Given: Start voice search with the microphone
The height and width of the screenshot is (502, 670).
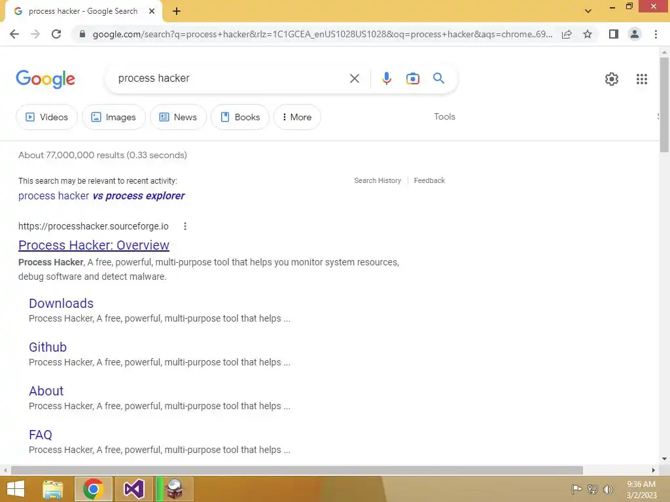Looking at the screenshot, I should (x=386, y=78).
